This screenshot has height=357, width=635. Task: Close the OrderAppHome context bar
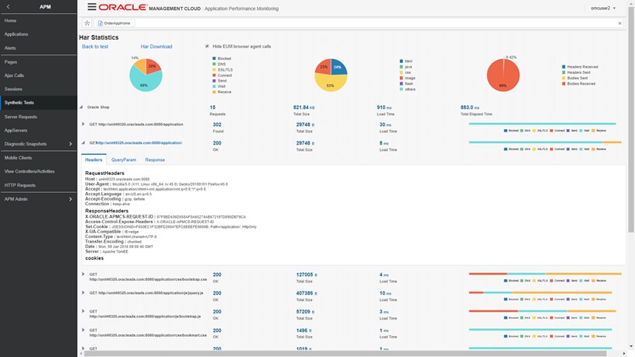pos(619,23)
